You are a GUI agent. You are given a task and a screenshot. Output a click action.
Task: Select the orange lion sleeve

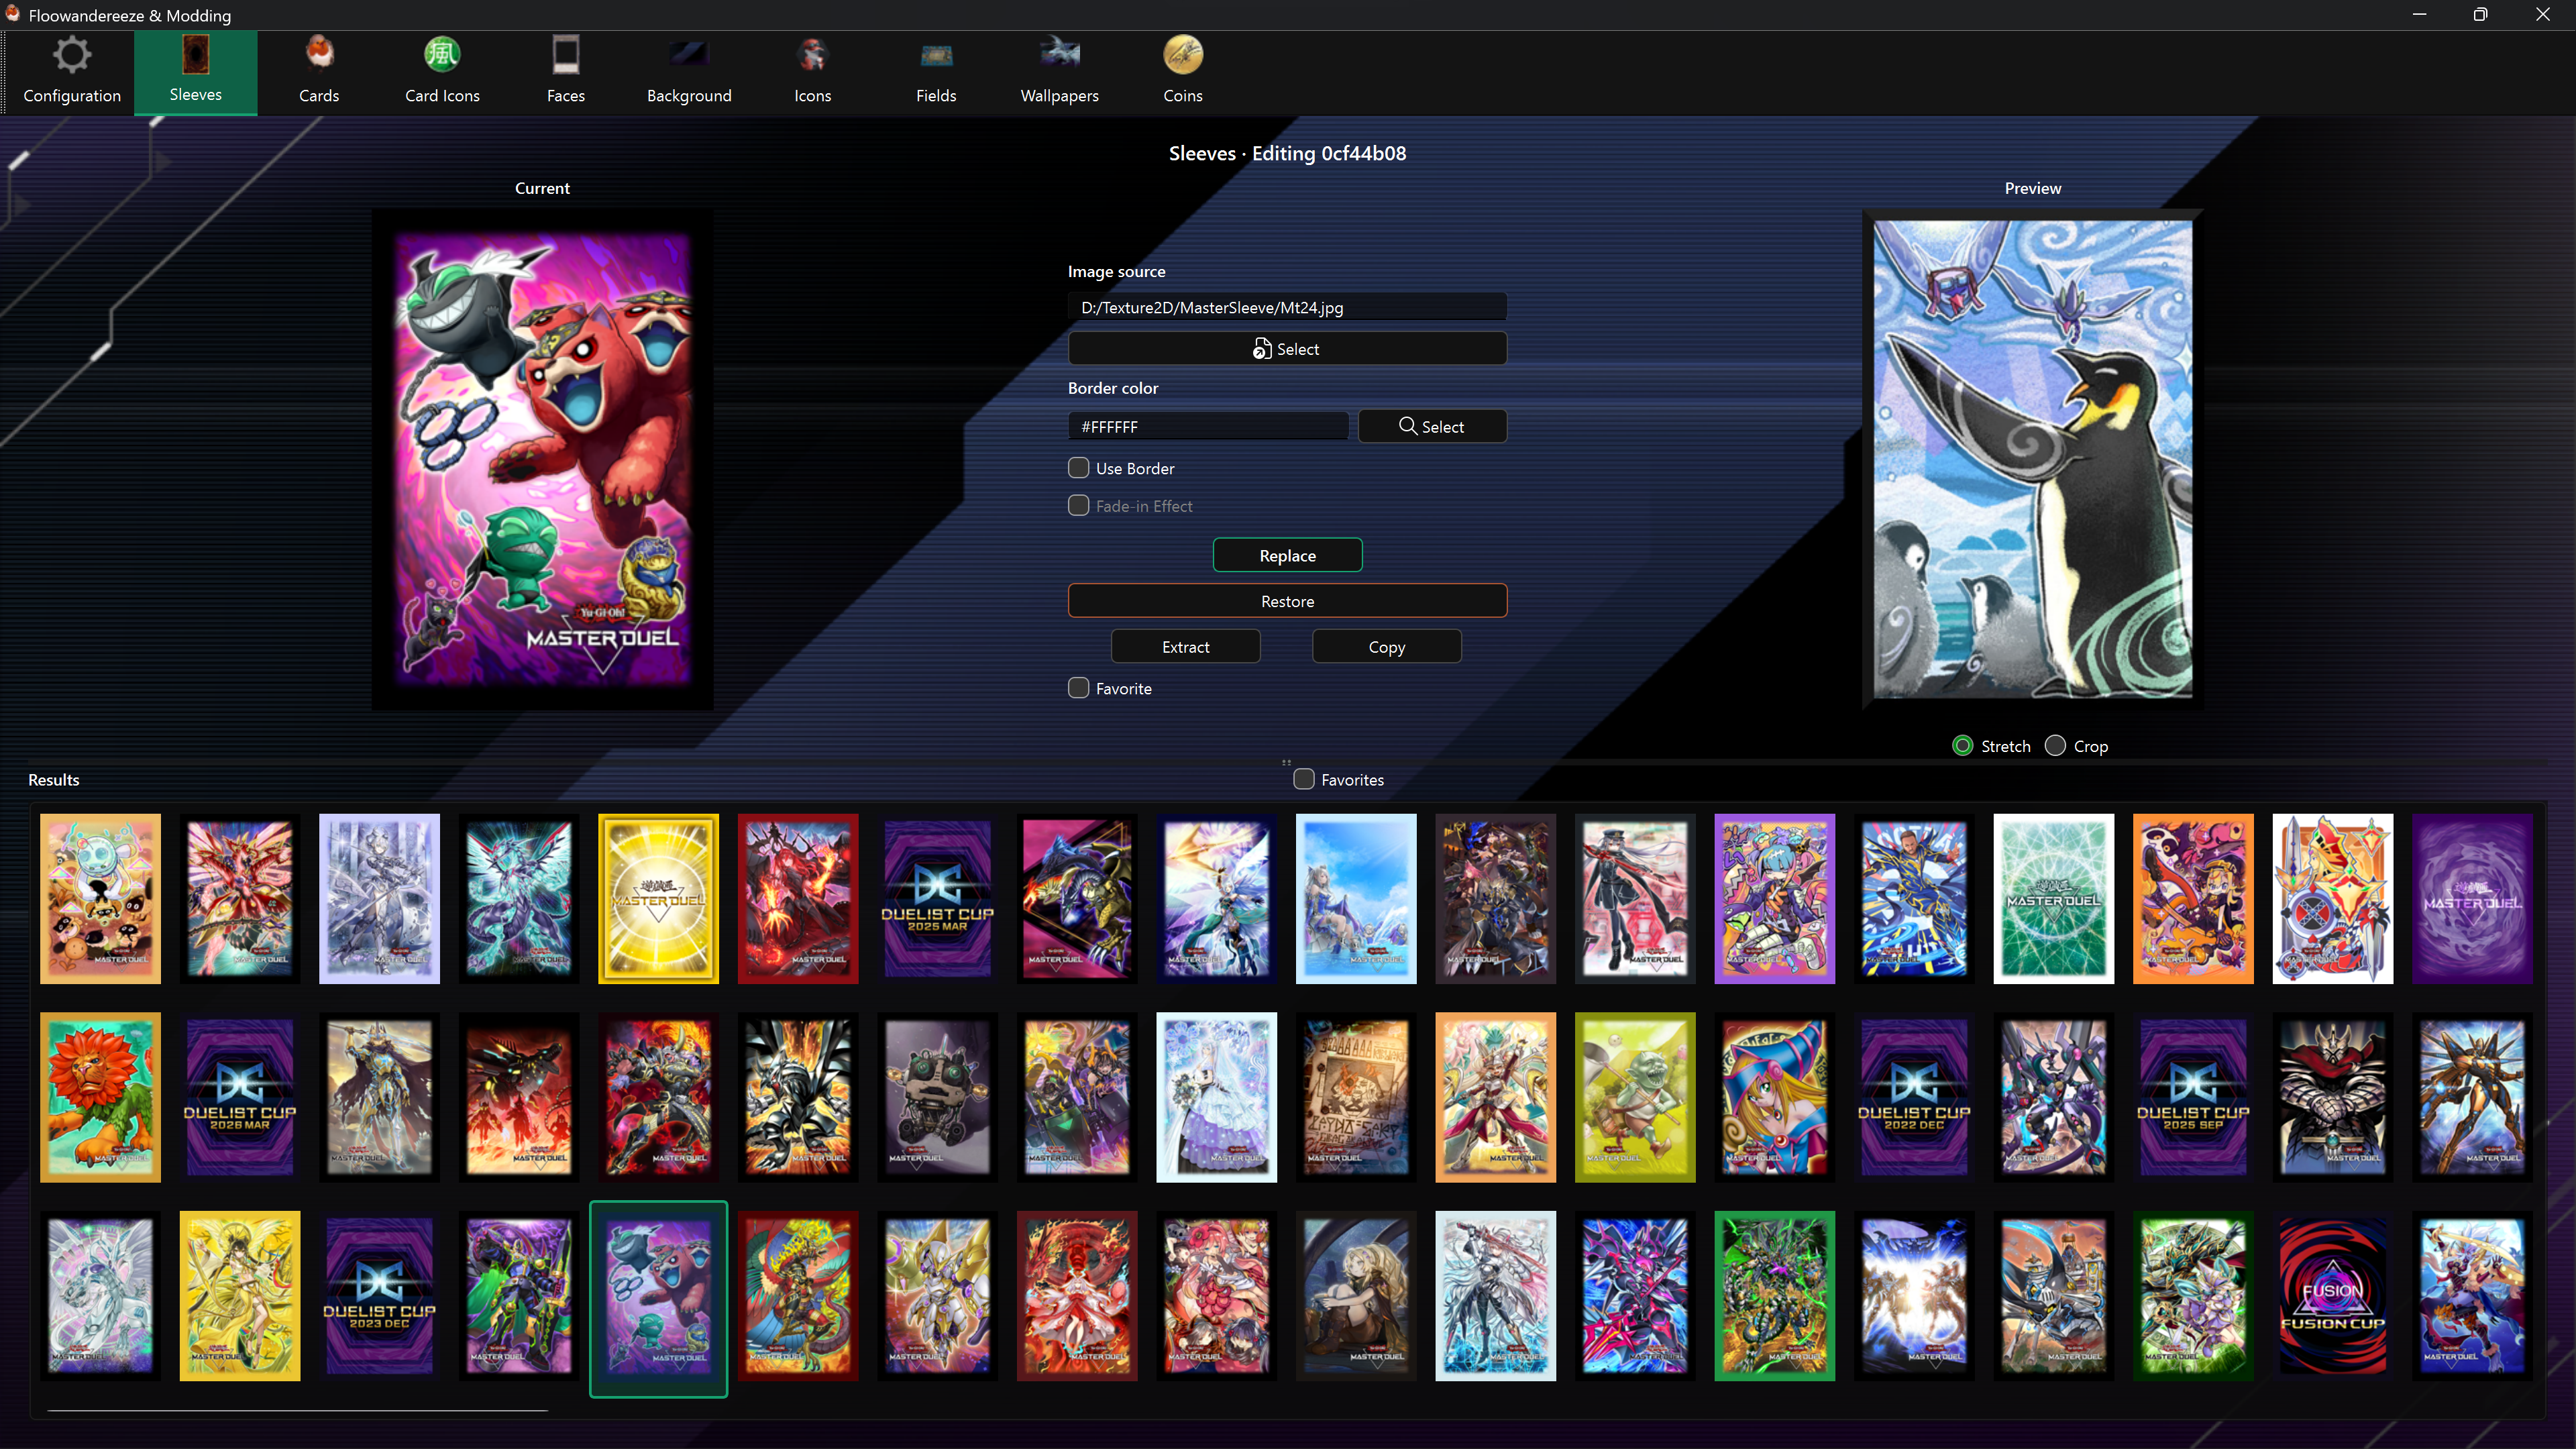point(100,1097)
